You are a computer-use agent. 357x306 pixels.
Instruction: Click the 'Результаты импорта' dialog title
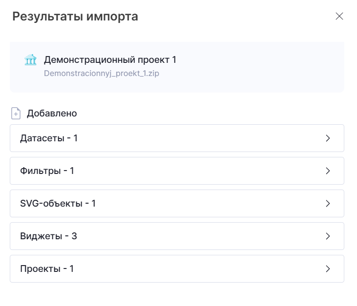(75, 17)
